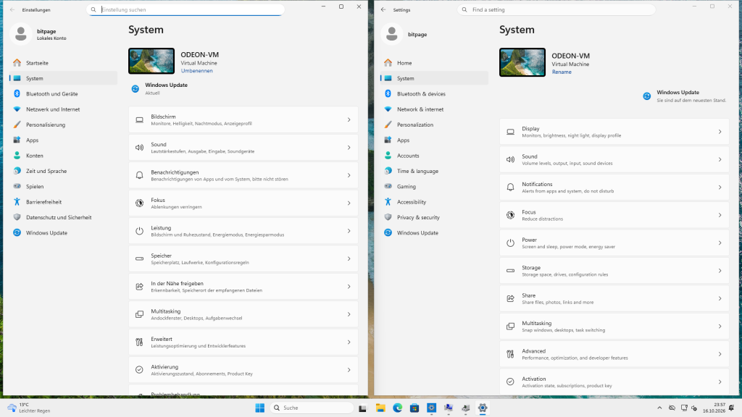Image resolution: width=742 pixels, height=417 pixels.
Task: Expand the Notifications row chevron
Action: coord(720,188)
